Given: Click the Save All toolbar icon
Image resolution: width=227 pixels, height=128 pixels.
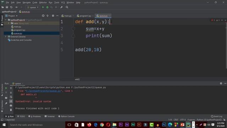Looking at the screenshot, I should [x=7, y=7].
